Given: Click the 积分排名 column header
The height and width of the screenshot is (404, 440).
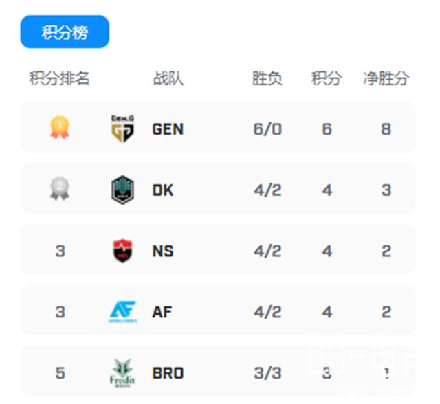Looking at the screenshot, I should tap(60, 78).
